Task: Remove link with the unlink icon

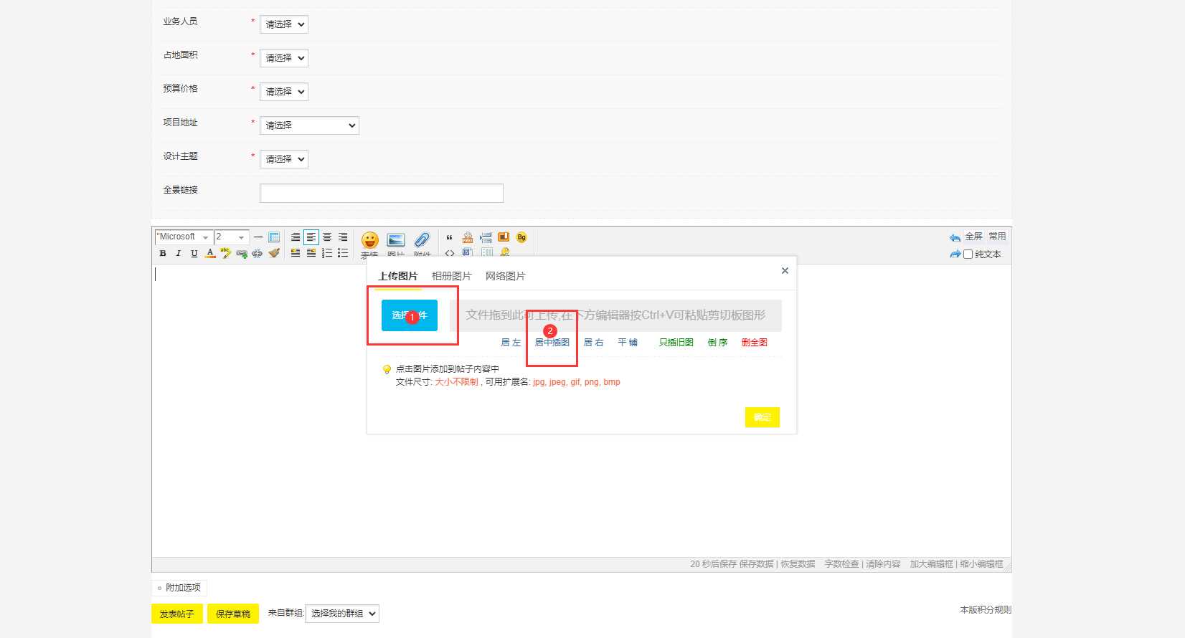Action: point(258,253)
